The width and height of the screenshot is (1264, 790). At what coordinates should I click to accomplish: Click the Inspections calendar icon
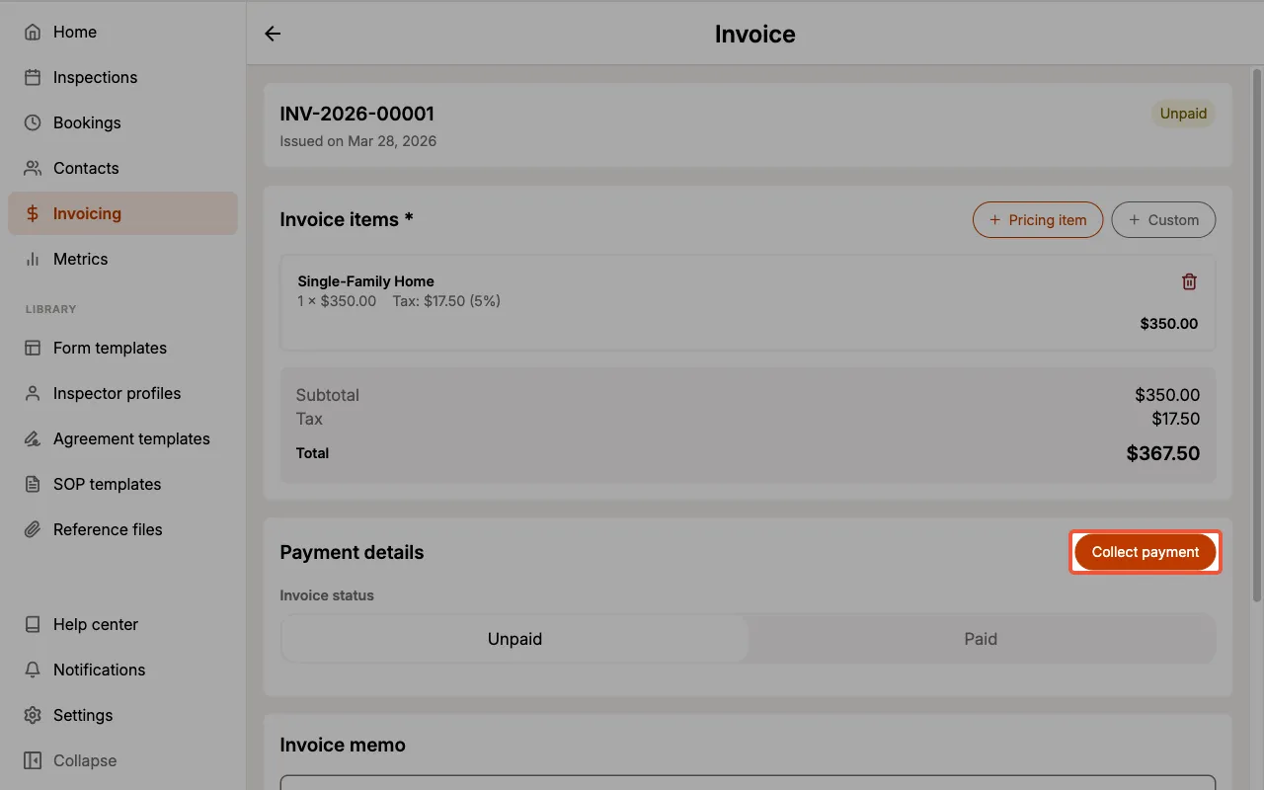point(33,77)
